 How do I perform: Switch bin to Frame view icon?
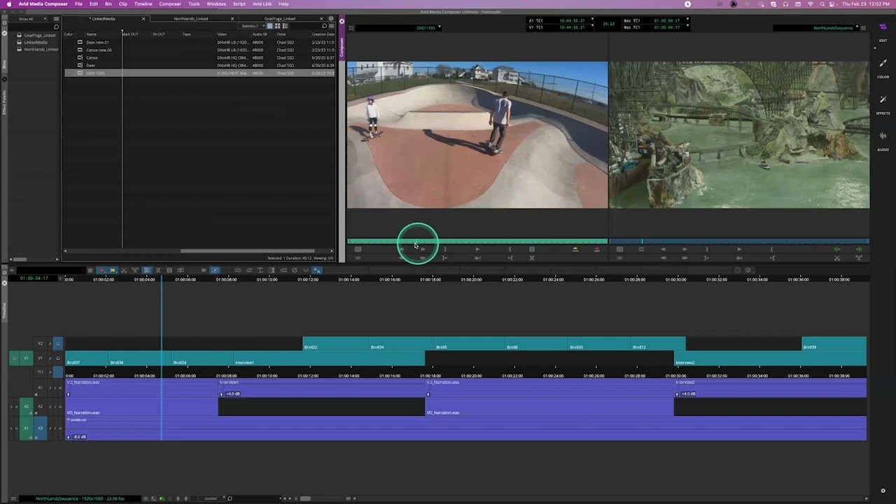(x=277, y=26)
